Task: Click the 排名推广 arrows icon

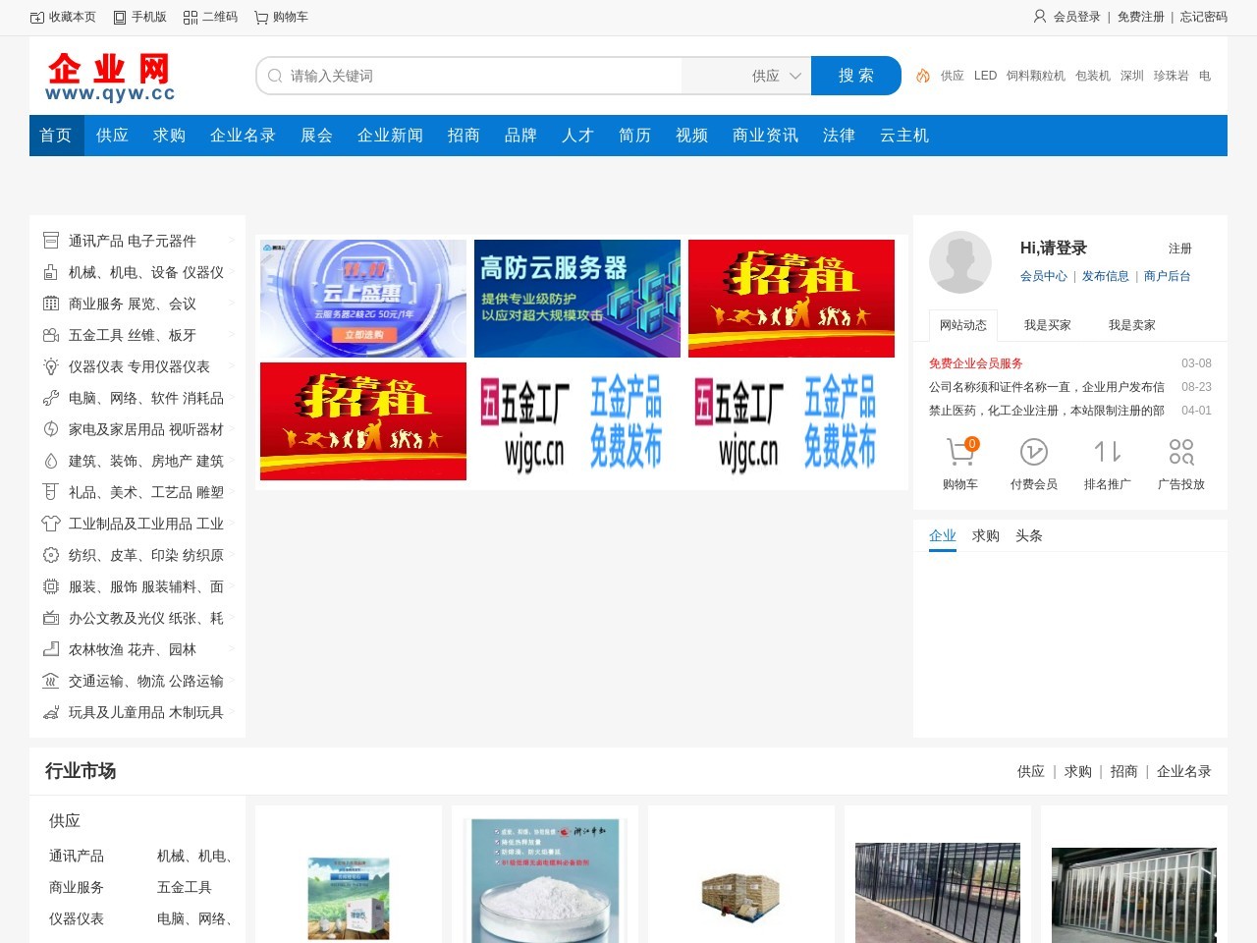Action: pos(1108,452)
